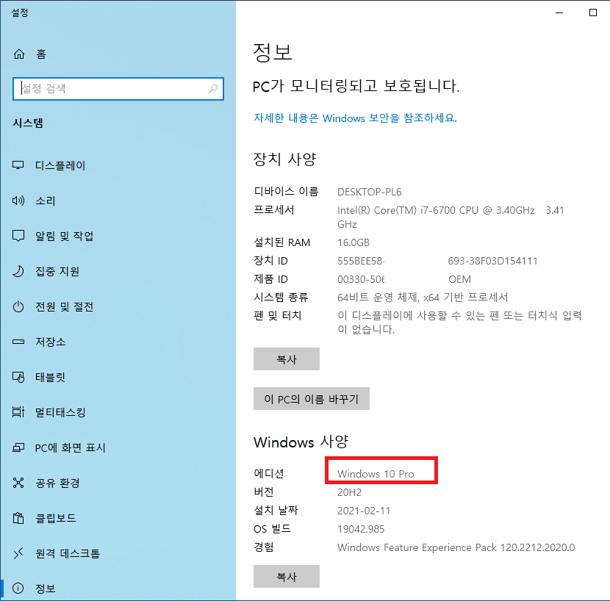
Task: Click the 20H2 version value
Action: point(349,492)
